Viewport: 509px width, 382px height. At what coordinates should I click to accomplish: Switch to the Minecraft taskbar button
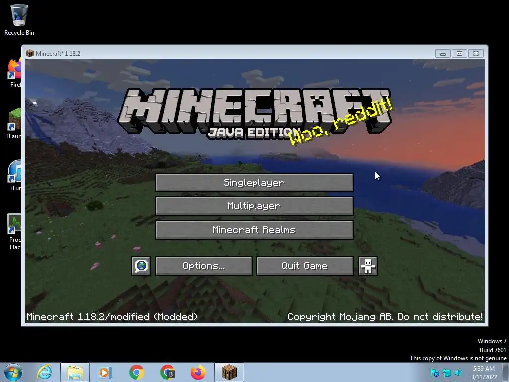point(229,372)
